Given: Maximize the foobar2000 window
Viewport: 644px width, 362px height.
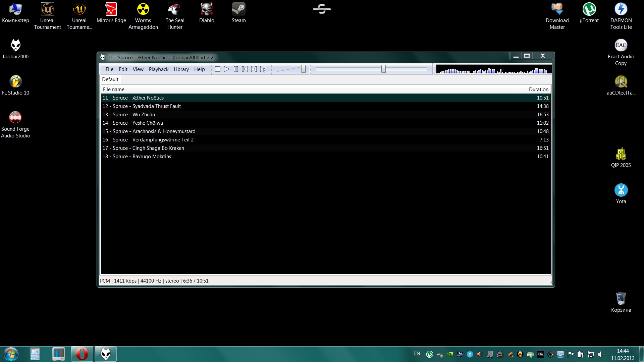Looking at the screenshot, I should pyautogui.click(x=527, y=56).
